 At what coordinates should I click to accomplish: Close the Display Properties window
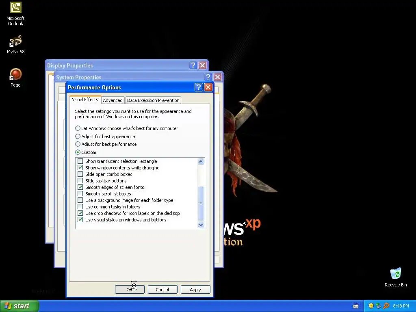click(203, 65)
